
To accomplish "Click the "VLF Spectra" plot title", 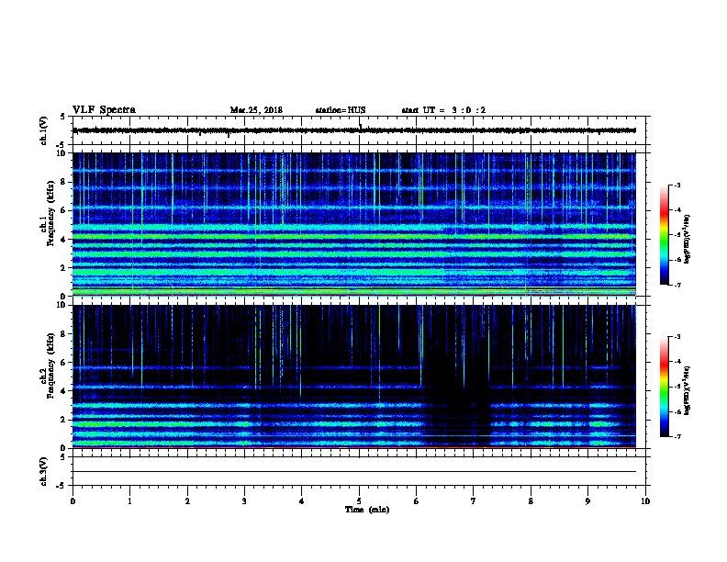I will click(105, 110).
